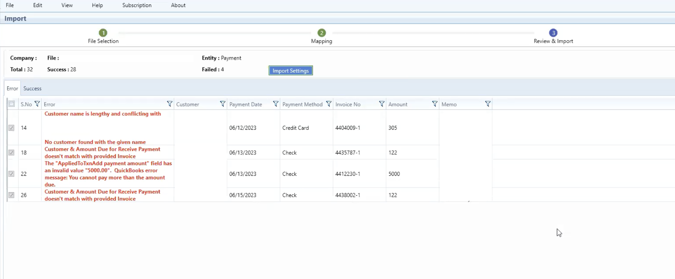The width and height of the screenshot is (675, 279).
Task: Click the Payment Date filter icon
Action: (275, 104)
